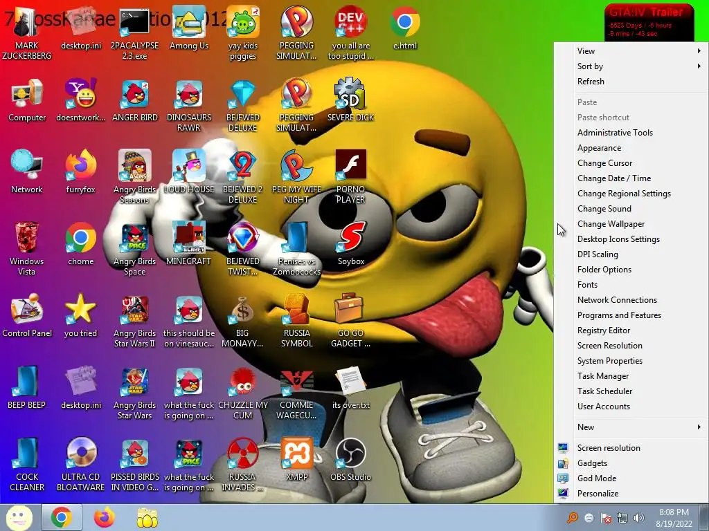Screen dimensions: 709x531
Task: Choose Change Date / Time entry
Action: (x=631, y=178)
